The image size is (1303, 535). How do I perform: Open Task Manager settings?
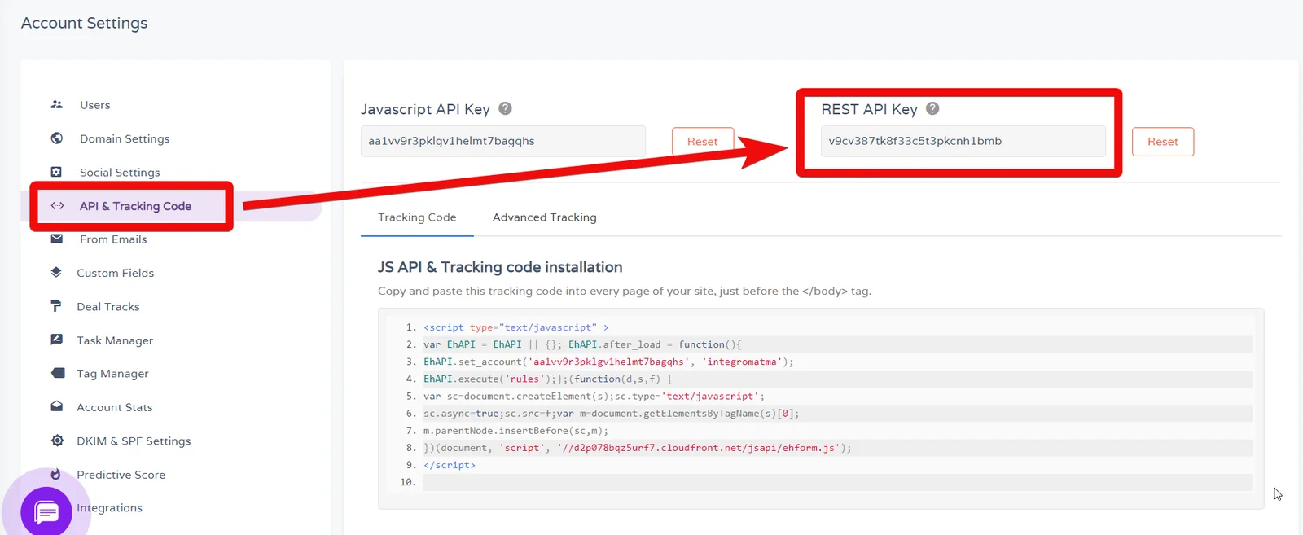click(x=115, y=340)
